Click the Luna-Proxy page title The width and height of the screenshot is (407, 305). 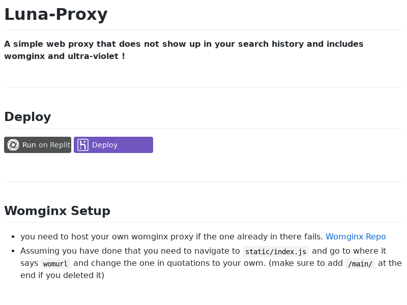click(55, 14)
